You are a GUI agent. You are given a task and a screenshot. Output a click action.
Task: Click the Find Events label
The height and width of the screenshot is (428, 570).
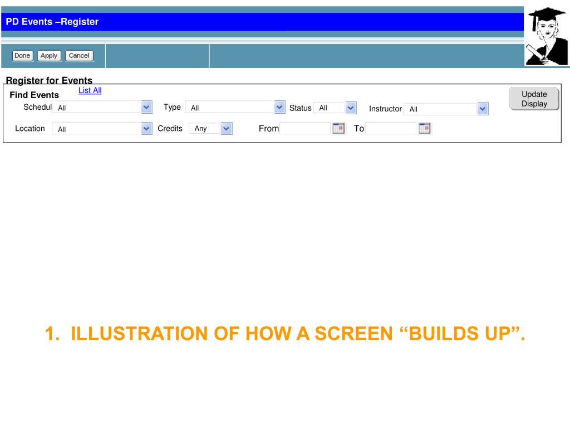34,95
